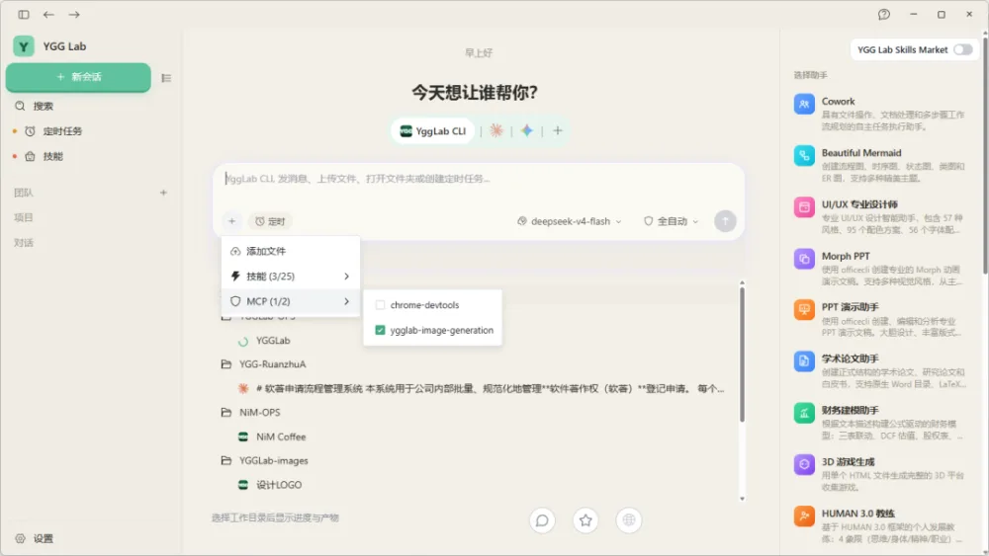Toggle the YGG Lab Skills Market switch
The image size is (989, 556).
tap(962, 49)
